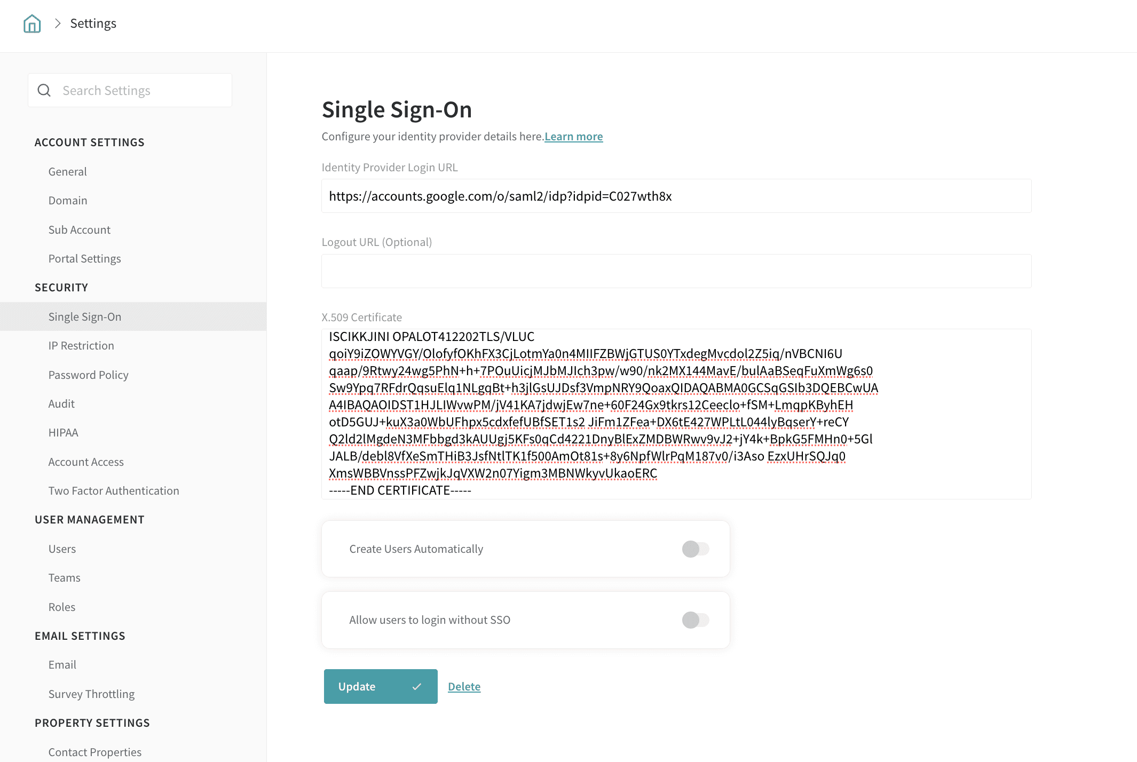
Task: Go to Users under User Management
Action: (x=62, y=549)
